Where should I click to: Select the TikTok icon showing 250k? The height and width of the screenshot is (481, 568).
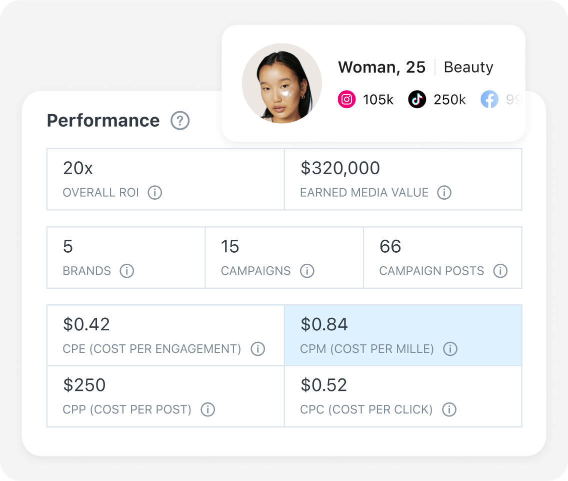point(417,100)
